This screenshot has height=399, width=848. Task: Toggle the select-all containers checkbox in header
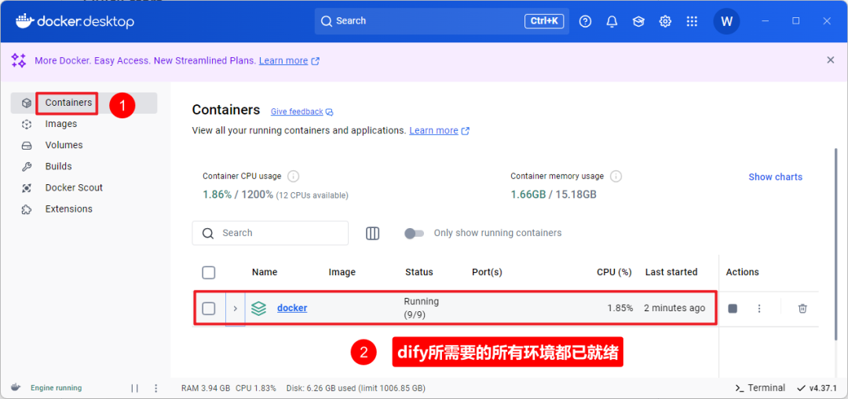(209, 272)
